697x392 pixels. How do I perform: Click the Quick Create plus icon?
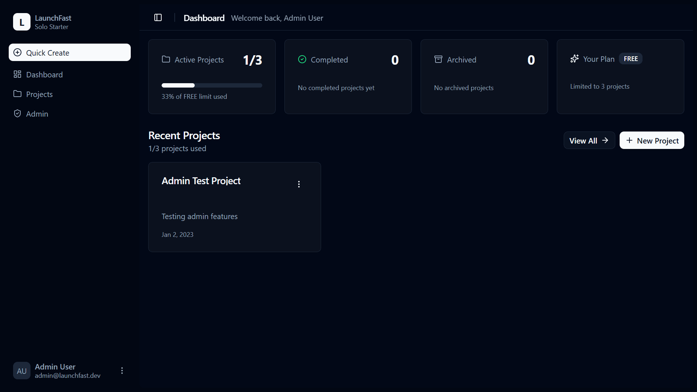coord(17,52)
